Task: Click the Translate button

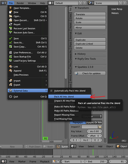Action: coord(90,14)
